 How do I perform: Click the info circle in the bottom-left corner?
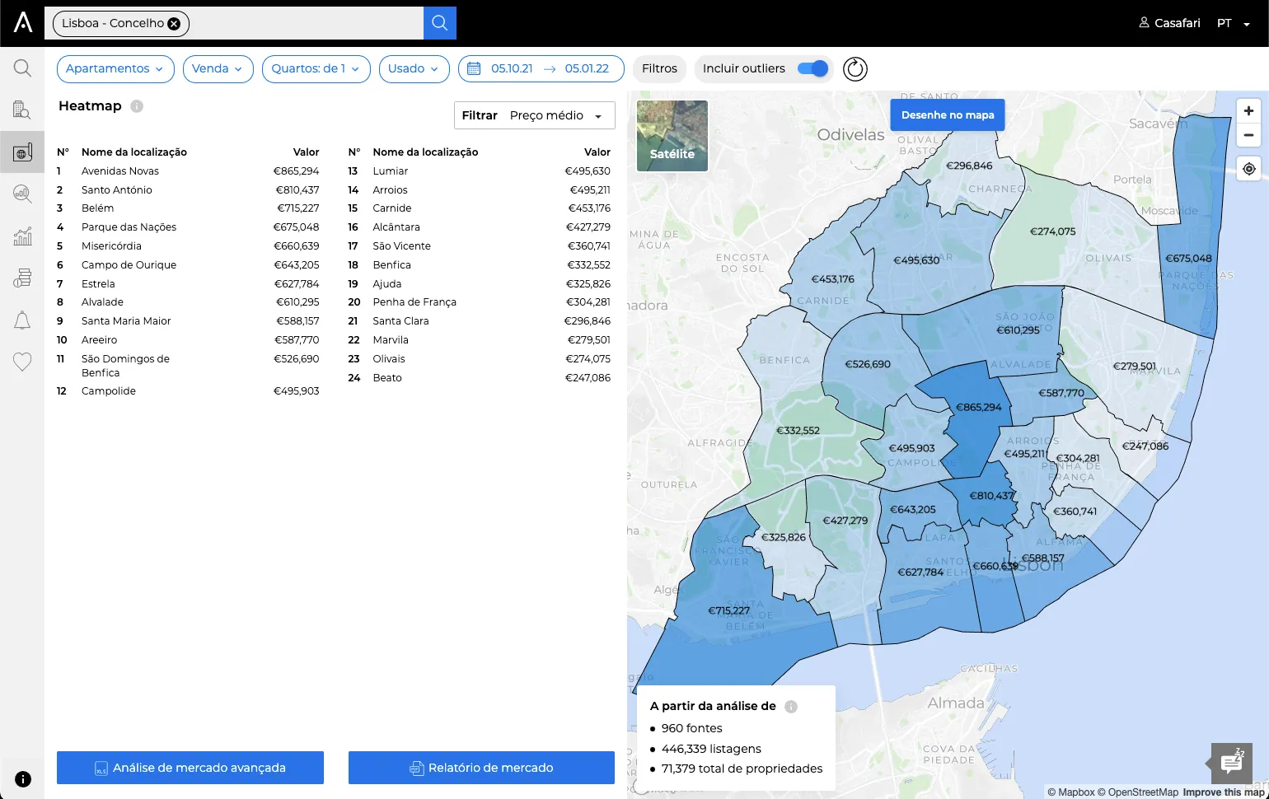pos(23,779)
